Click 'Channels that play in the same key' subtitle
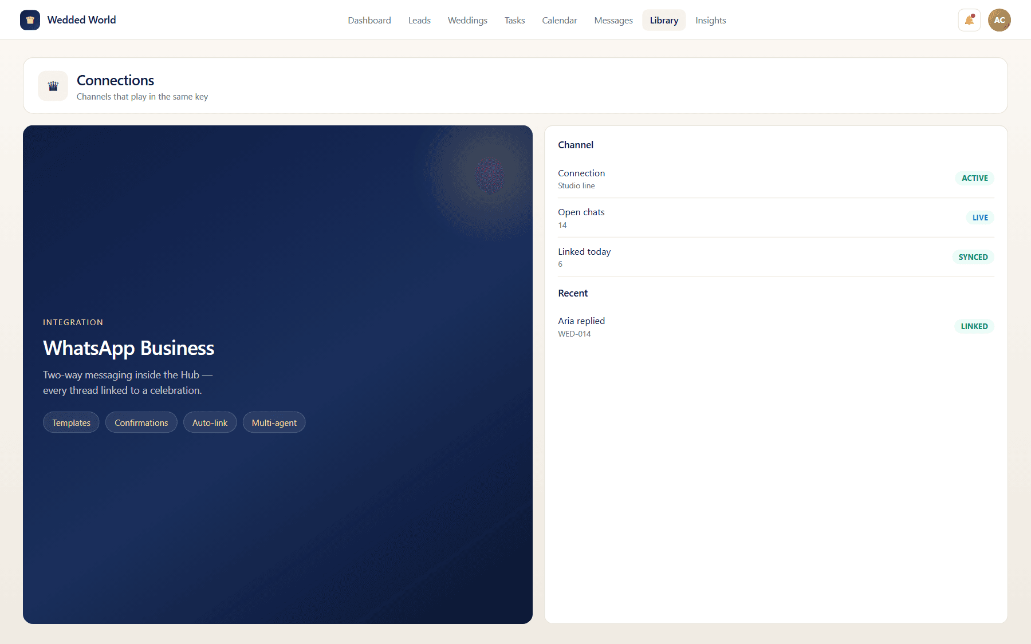1031x644 pixels. click(x=142, y=97)
